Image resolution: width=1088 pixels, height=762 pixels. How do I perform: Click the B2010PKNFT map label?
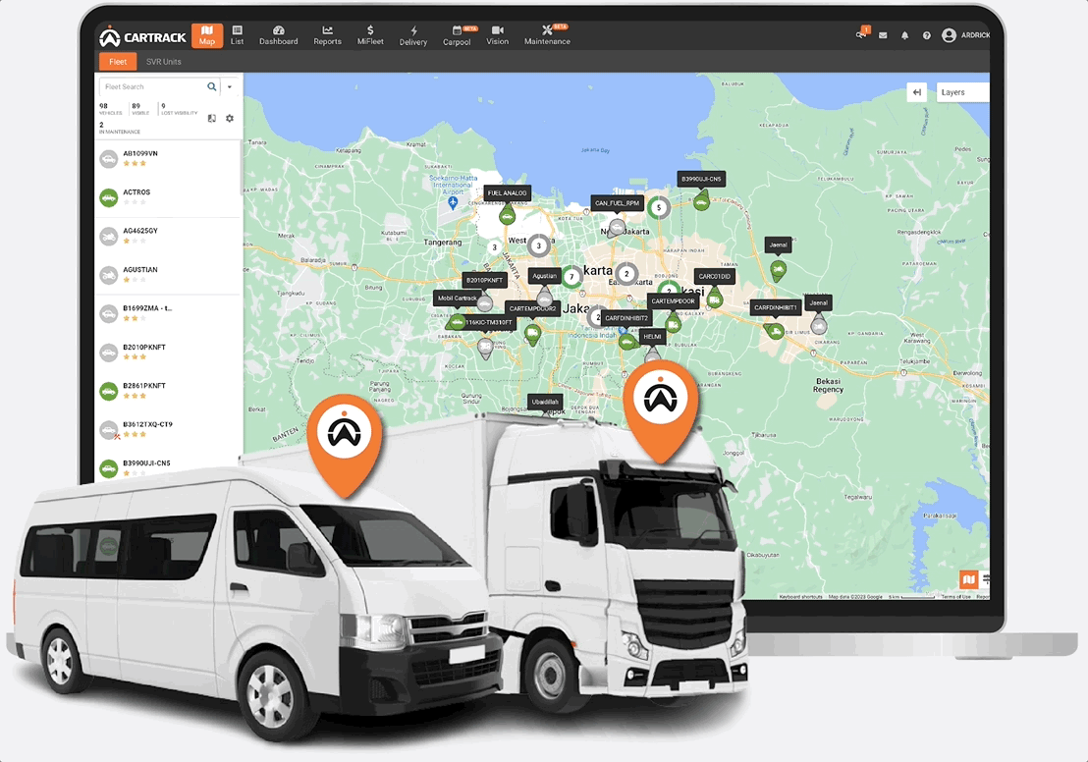[484, 281]
